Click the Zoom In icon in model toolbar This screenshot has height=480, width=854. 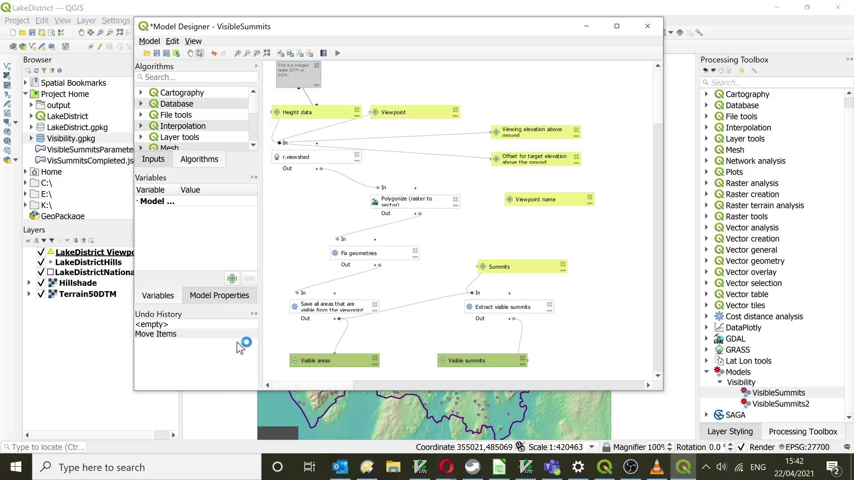click(x=238, y=53)
